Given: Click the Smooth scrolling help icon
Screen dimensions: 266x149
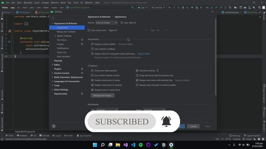Looking at the screenshot, I should click(157, 70).
